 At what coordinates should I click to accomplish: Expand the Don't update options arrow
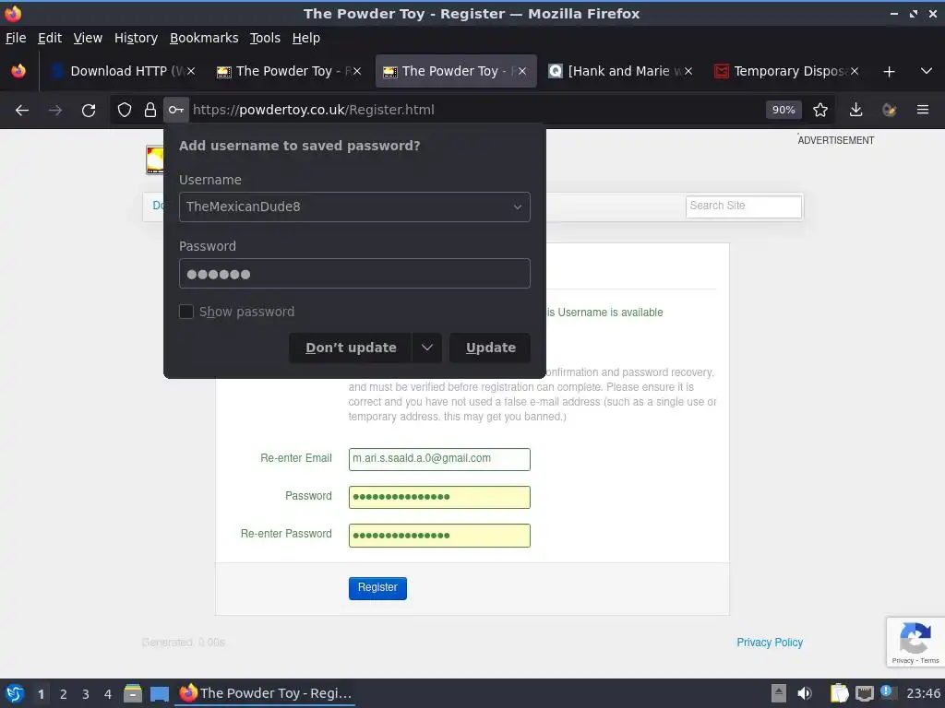coord(427,348)
